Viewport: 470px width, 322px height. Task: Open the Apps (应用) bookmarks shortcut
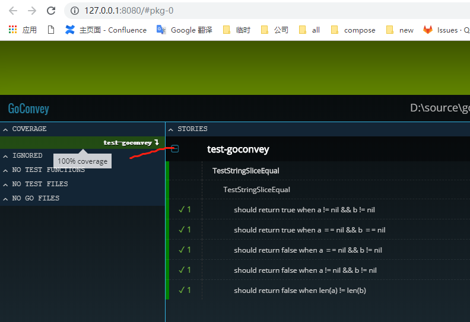click(x=23, y=30)
